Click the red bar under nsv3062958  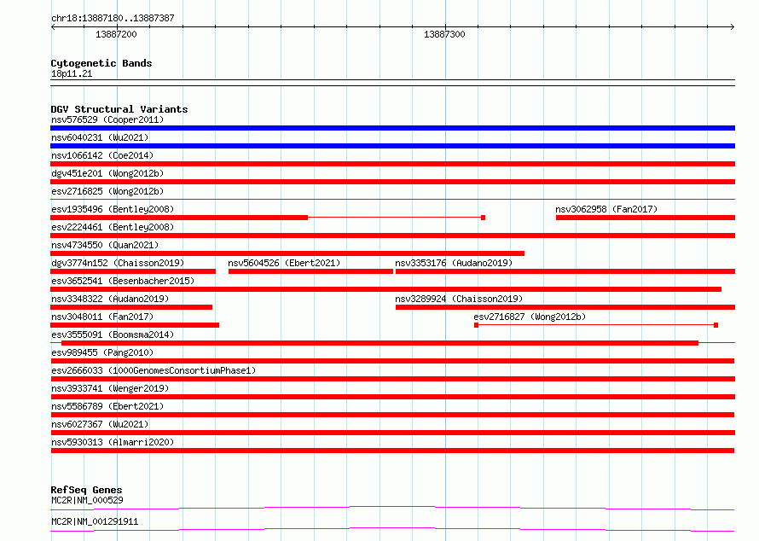tap(646, 218)
